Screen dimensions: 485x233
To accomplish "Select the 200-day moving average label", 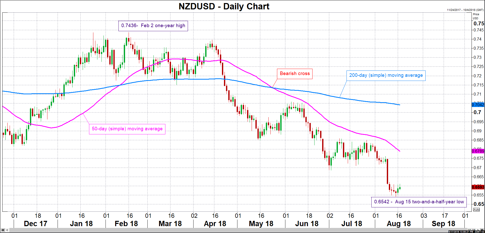I will point(386,75).
